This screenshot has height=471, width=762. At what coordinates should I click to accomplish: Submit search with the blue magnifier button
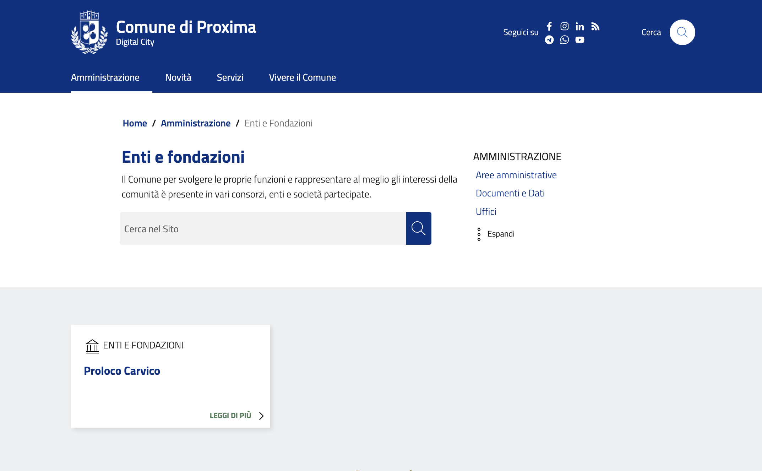[418, 228]
